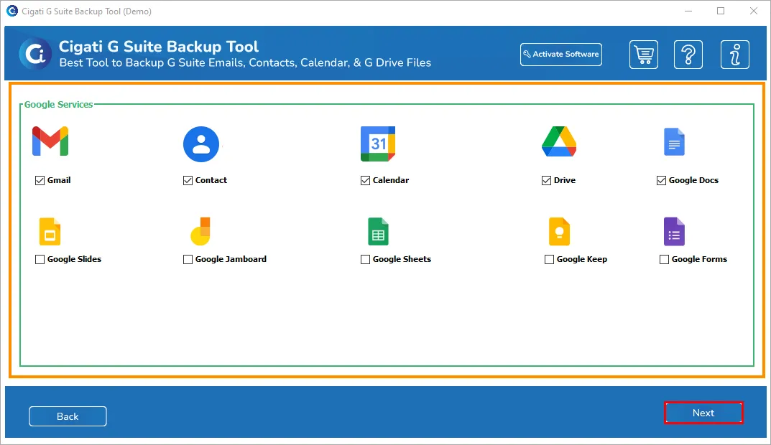Image resolution: width=771 pixels, height=445 pixels.
Task: Enable the Google Jamboard checkbox
Action: pyautogui.click(x=188, y=259)
